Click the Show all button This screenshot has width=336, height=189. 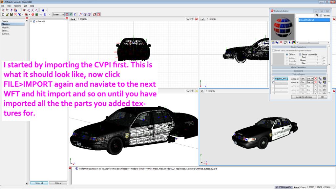click(x=39, y=183)
